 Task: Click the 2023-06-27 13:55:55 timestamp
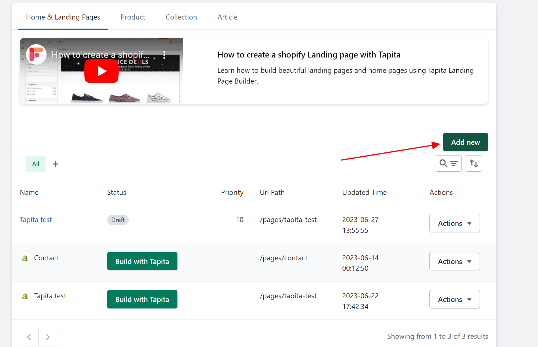pyautogui.click(x=360, y=225)
